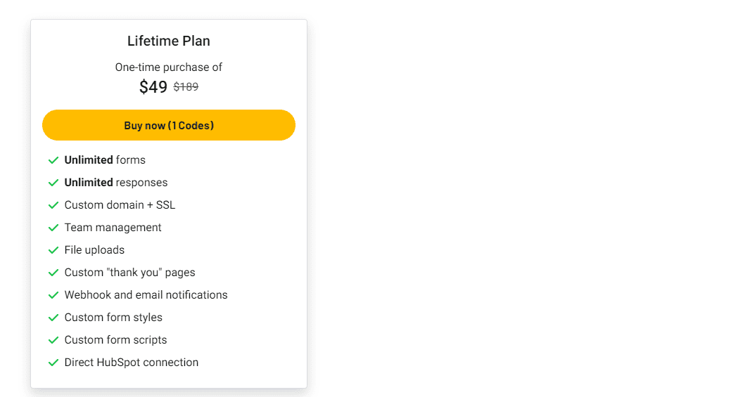The height and width of the screenshot is (397, 750).
Task: Click the $49 price text
Action: click(153, 87)
